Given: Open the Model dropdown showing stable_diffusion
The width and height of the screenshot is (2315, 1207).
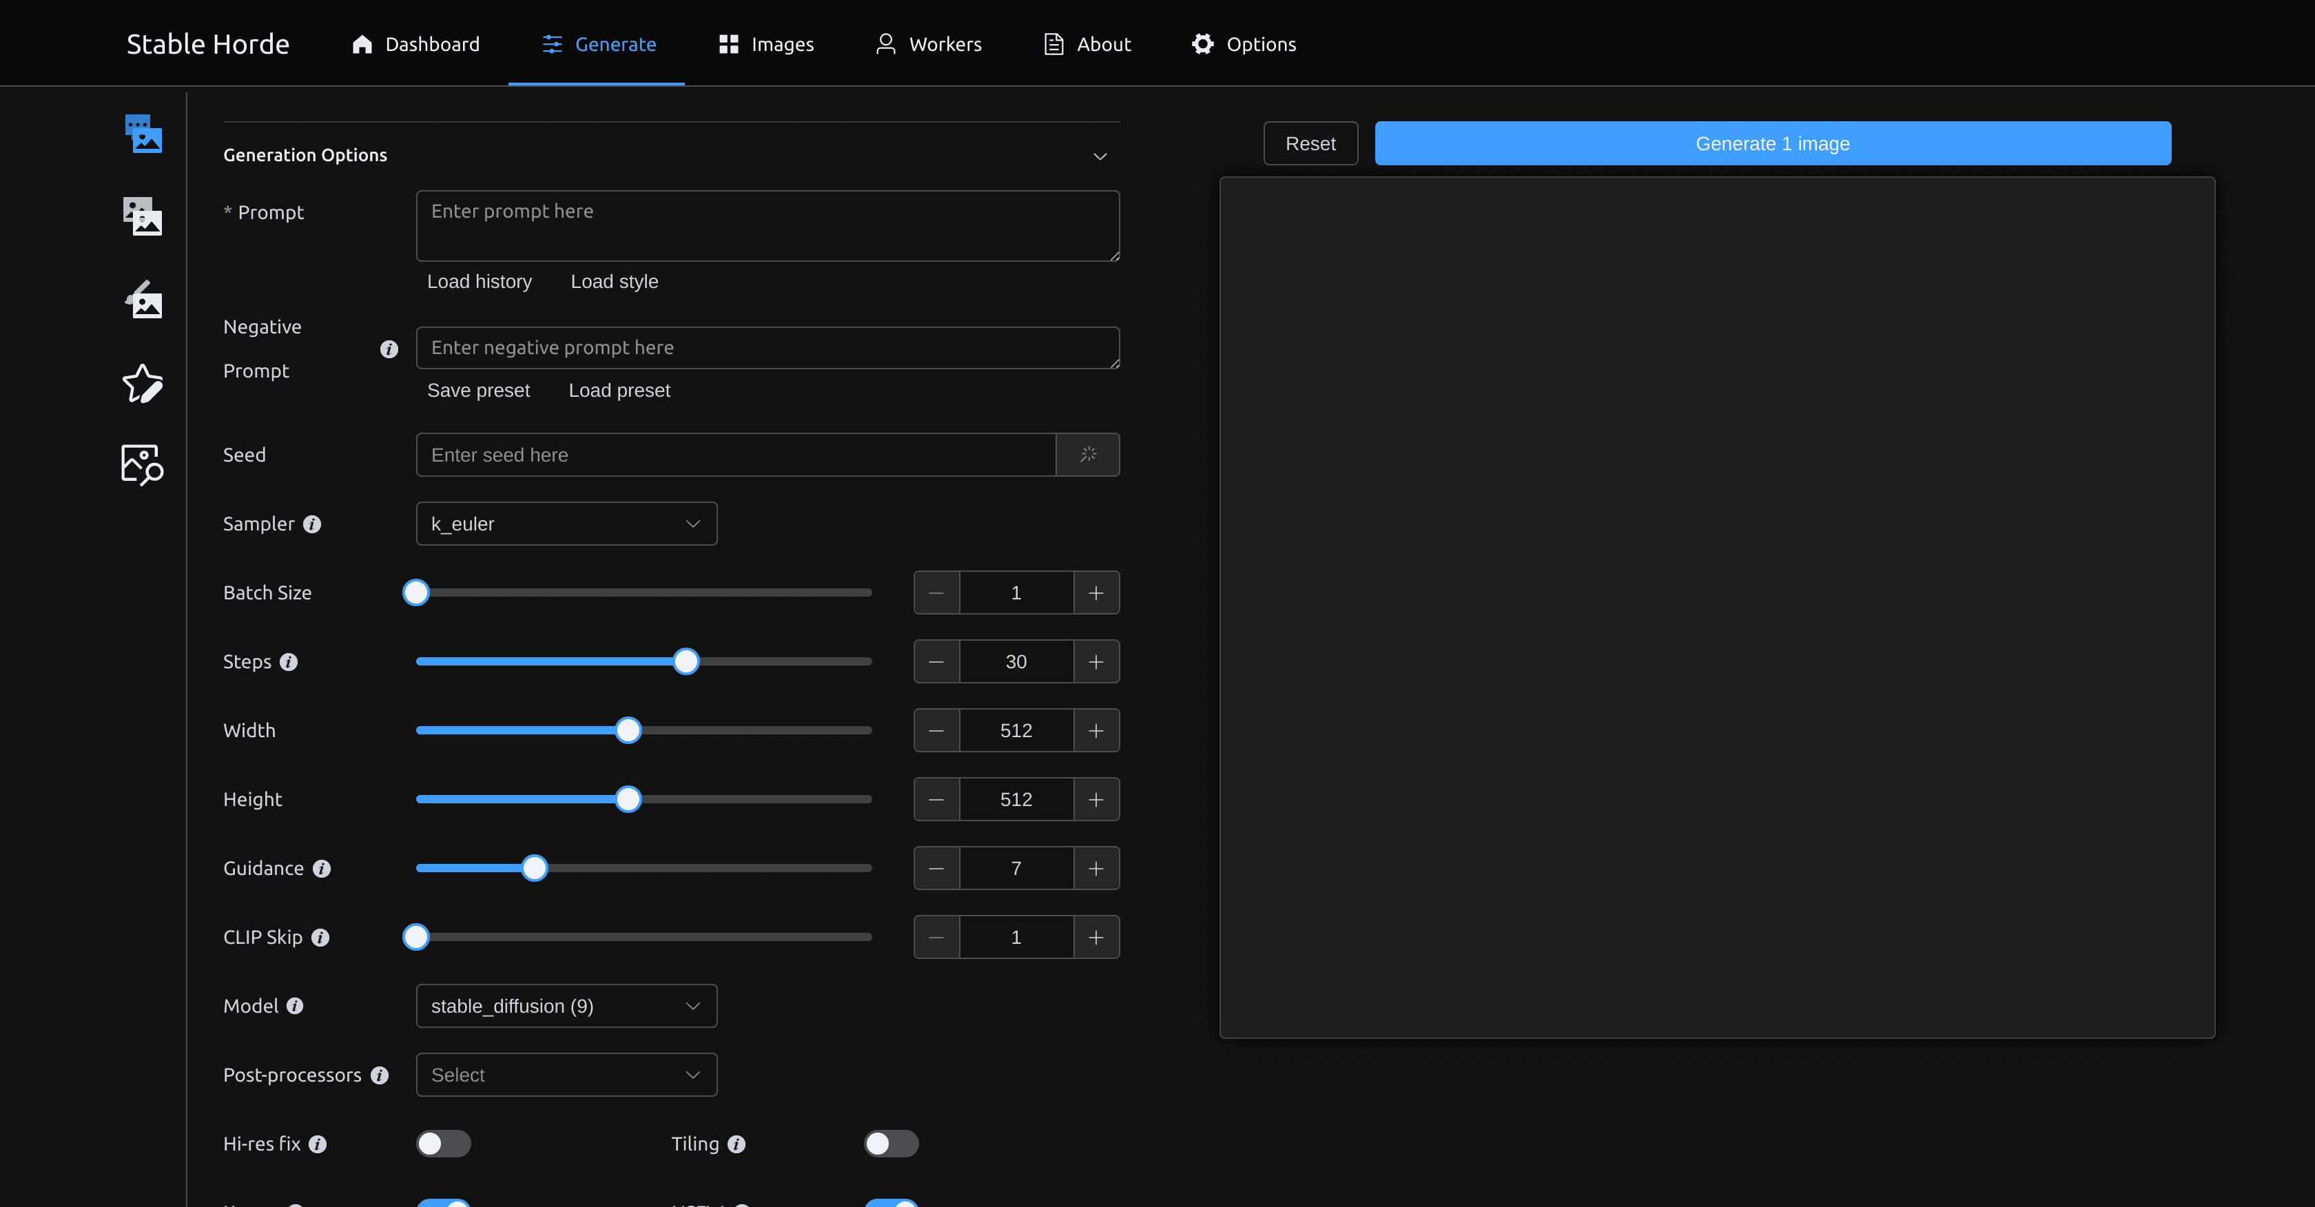Looking at the screenshot, I should click(566, 1006).
